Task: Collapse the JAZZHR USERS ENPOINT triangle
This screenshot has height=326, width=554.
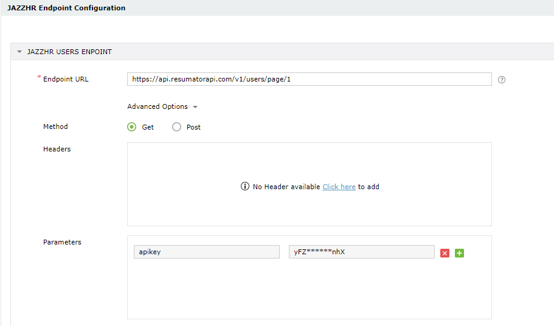Action: (x=19, y=52)
